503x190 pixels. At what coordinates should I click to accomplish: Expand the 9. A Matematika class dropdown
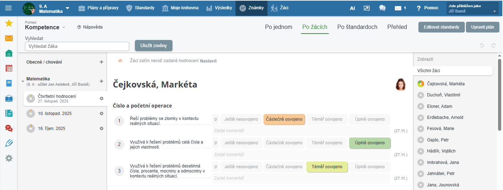click(67, 8)
